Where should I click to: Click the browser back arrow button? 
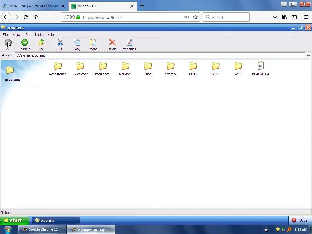(x=6, y=17)
